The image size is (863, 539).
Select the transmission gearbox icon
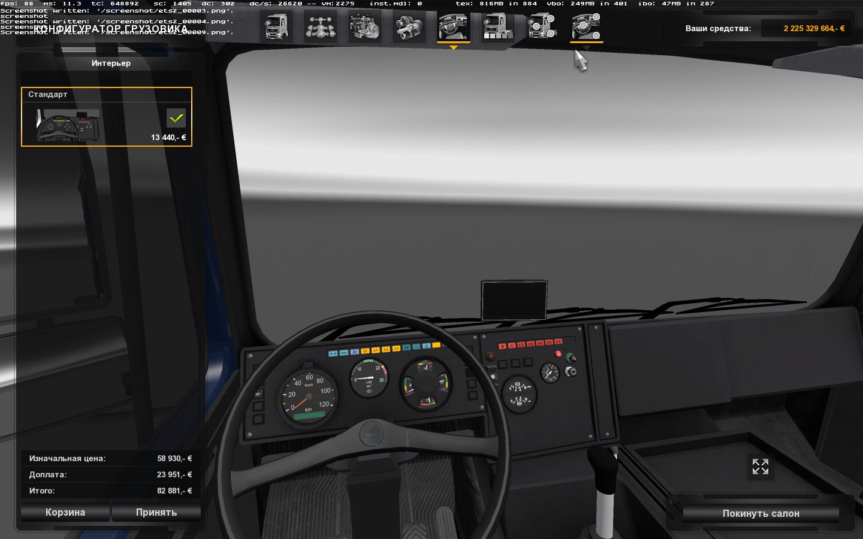[409, 27]
